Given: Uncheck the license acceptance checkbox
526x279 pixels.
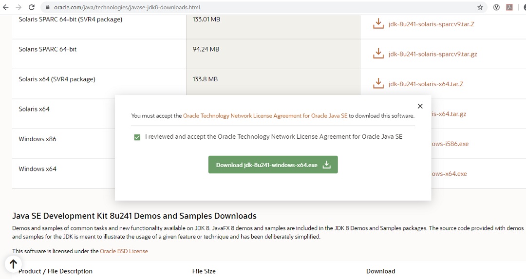Looking at the screenshot, I should pyautogui.click(x=137, y=137).
